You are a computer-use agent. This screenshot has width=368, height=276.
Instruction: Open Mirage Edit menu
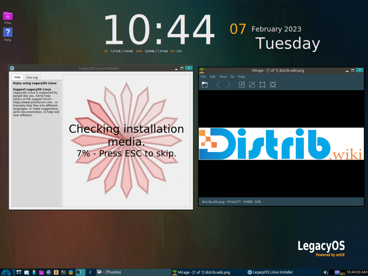click(x=213, y=77)
